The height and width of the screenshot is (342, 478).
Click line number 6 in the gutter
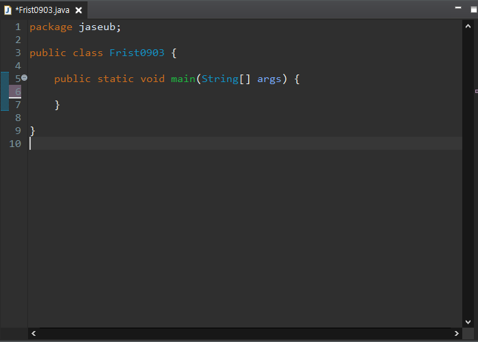click(x=18, y=92)
